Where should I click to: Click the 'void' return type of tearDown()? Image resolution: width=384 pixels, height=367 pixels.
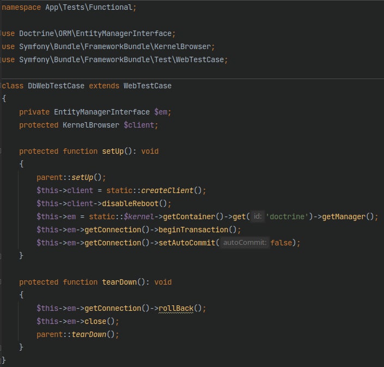click(163, 282)
